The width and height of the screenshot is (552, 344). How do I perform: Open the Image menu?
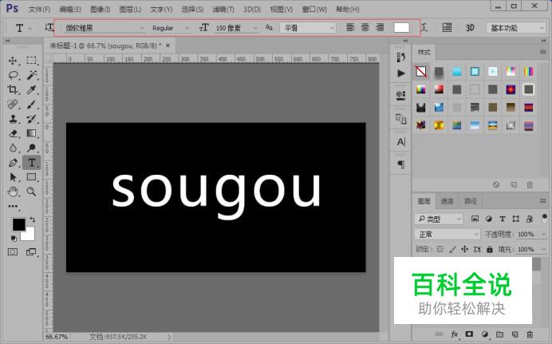(x=100, y=9)
